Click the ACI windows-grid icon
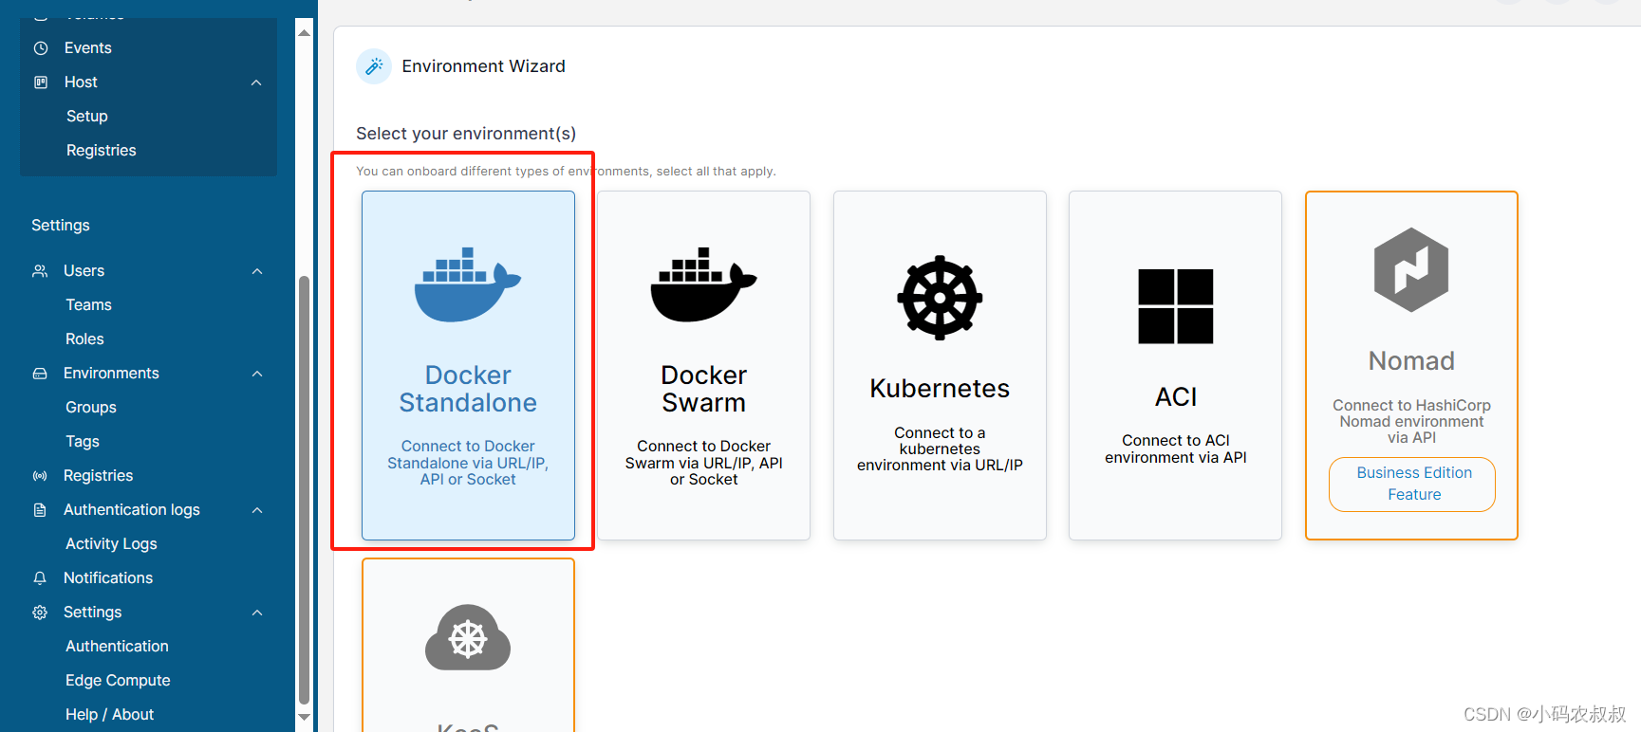Screen dimensions: 1641x732 pyautogui.click(x=1176, y=306)
